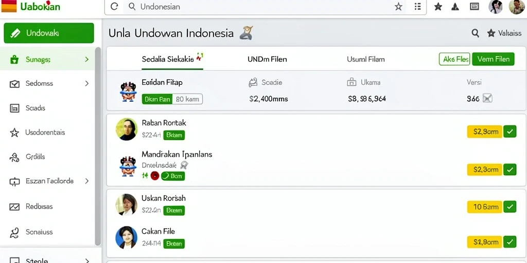Click the badge icon beside Dntelnsdak
Image resolution: width=527 pixels, height=263 pixels.
[x=184, y=165]
